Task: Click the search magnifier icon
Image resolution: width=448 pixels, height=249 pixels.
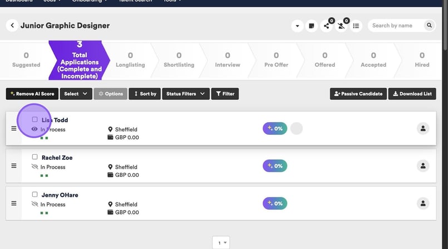Action: click(429, 26)
